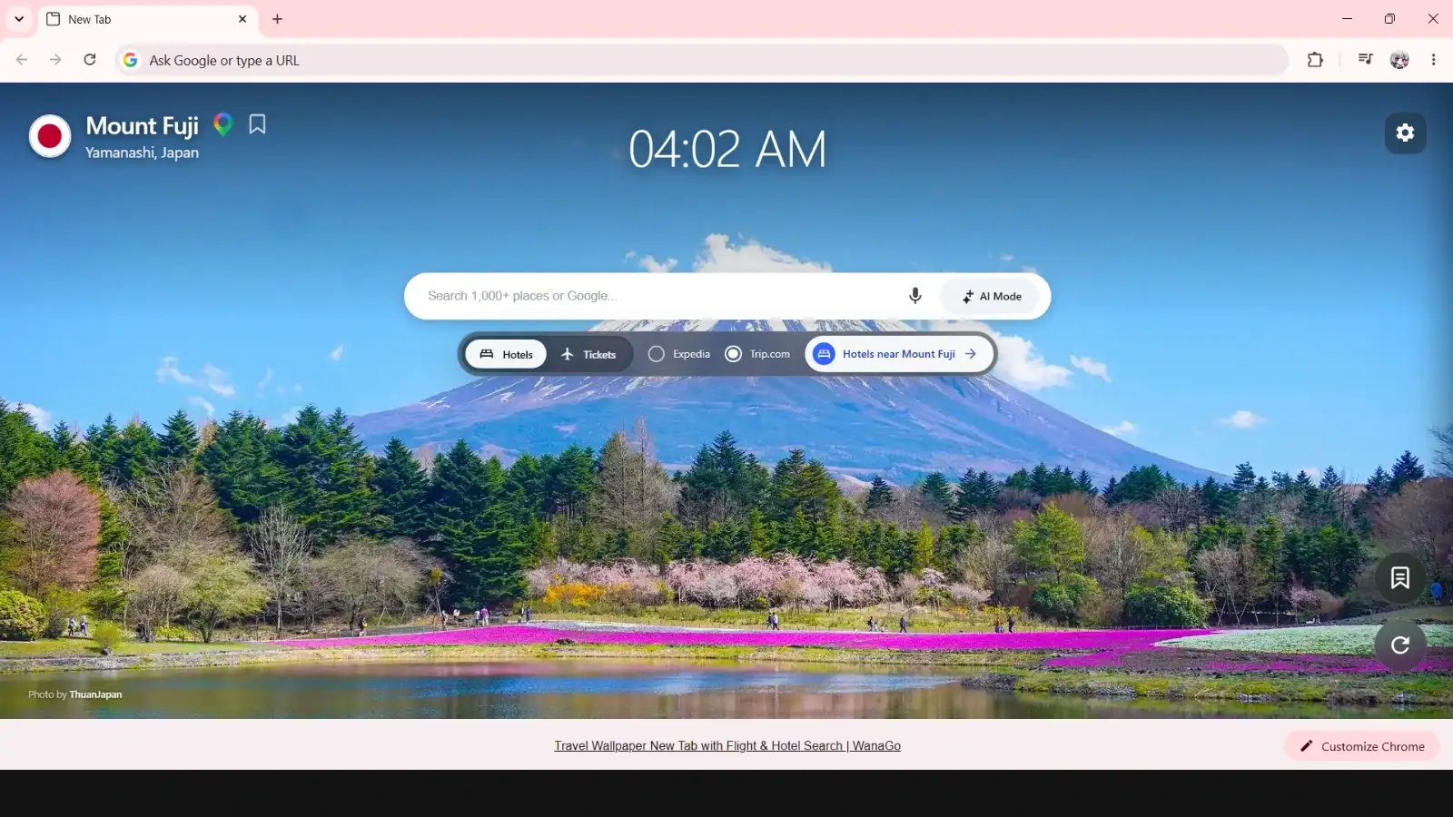
Task: Open saved bookmarks list icon
Action: 1400,577
